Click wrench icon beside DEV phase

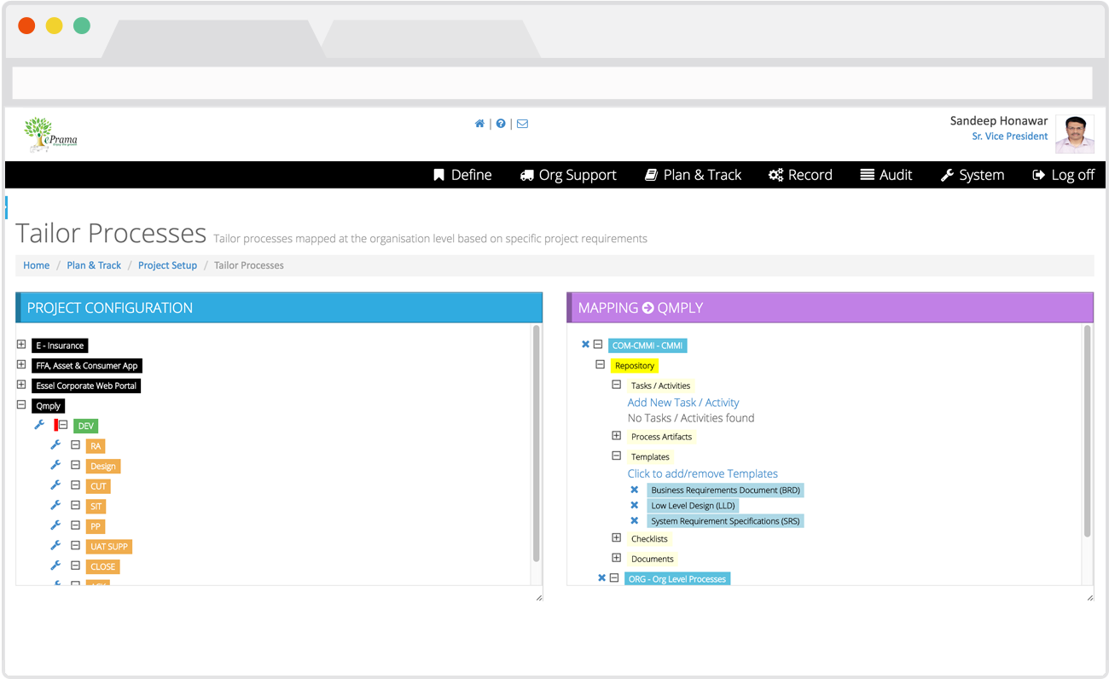pyautogui.click(x=39, y=425)
